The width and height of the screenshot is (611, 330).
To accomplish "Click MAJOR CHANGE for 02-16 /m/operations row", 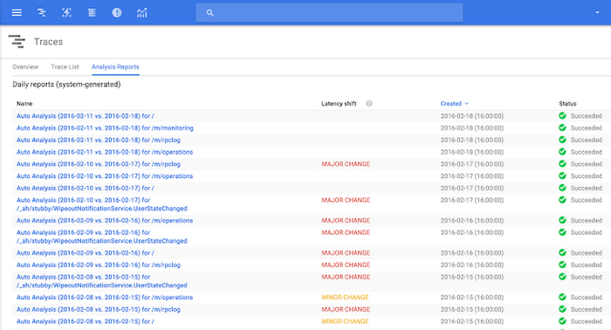I will [x=346, y=221].
